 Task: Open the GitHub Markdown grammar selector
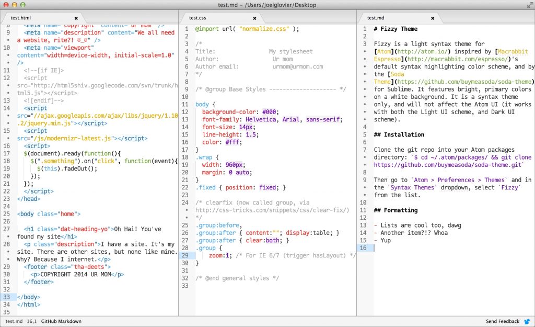[61, 321]
